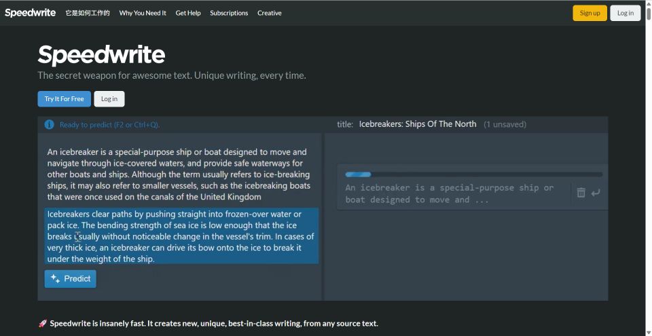Click the Log in button below the tagline
The height and width of the screenshot is (336, 652).
tap(109, 99)
